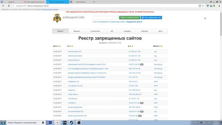
Task: Sort Внесен column with second arrow
Action: [x=162, y=46]
